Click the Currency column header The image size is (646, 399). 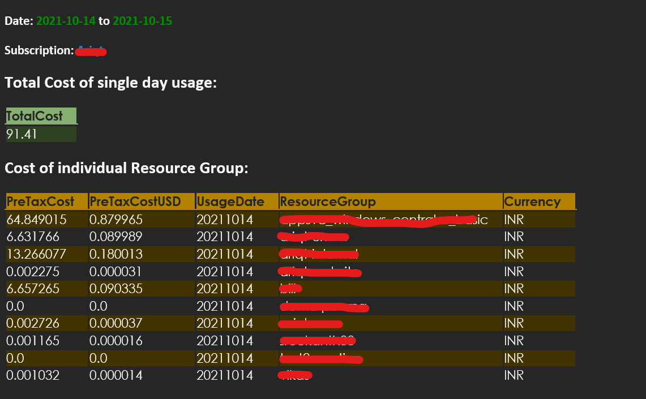tap(531, 201)
